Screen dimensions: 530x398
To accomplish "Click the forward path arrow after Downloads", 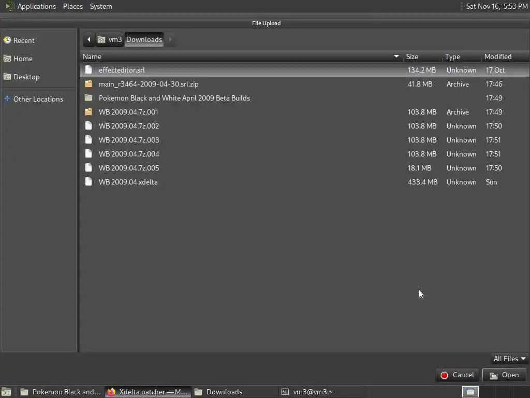I will 170,39.
